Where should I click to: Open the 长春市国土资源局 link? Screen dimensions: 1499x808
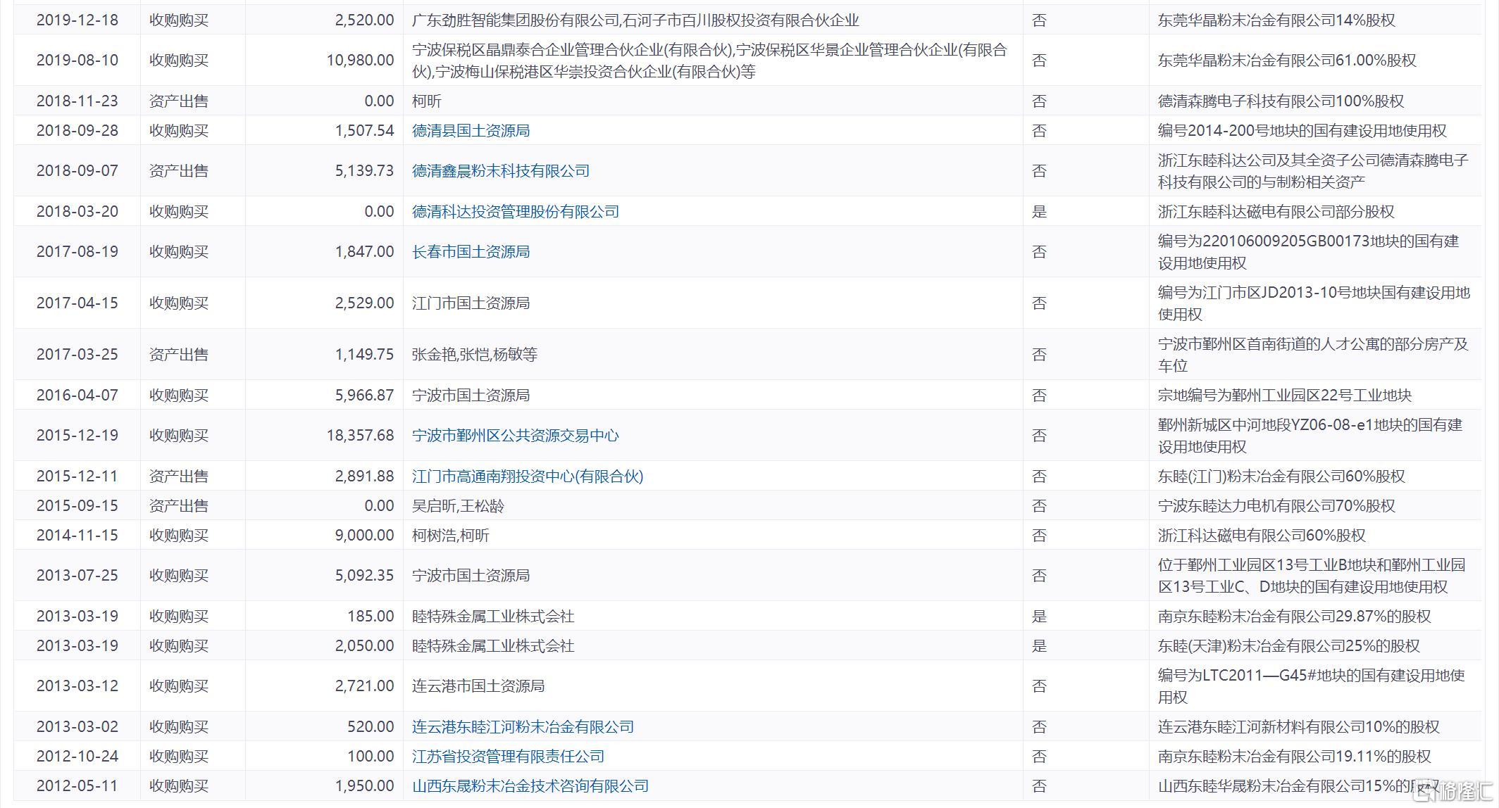(471, 251)
